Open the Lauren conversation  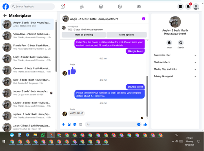click(x=27, y=104)
